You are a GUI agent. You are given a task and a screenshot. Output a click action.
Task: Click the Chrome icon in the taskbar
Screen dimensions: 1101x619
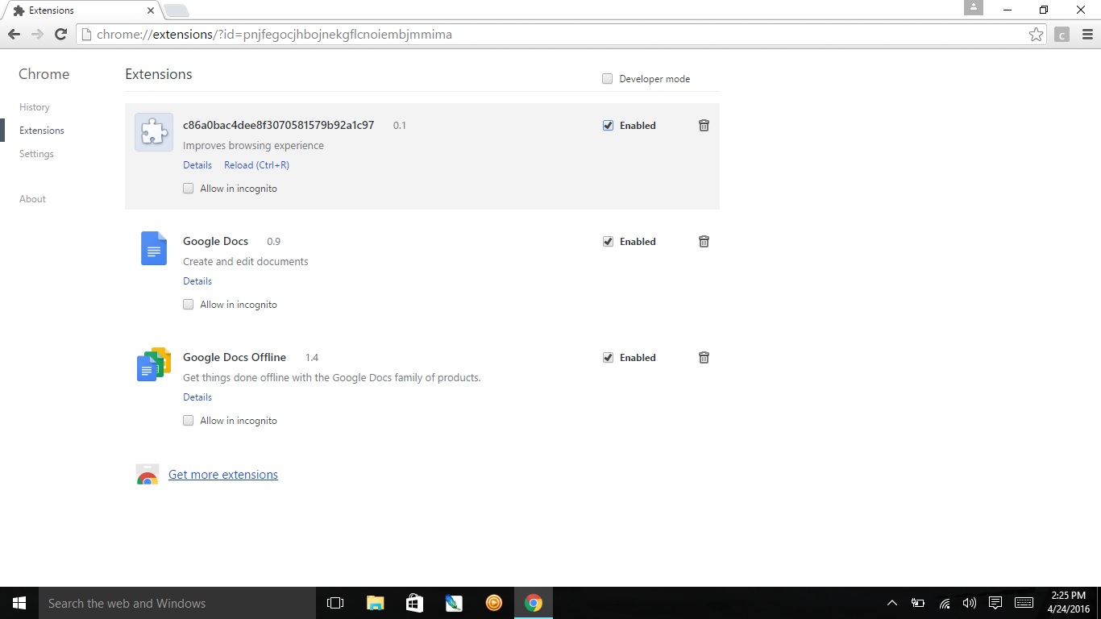pos(533,603)
